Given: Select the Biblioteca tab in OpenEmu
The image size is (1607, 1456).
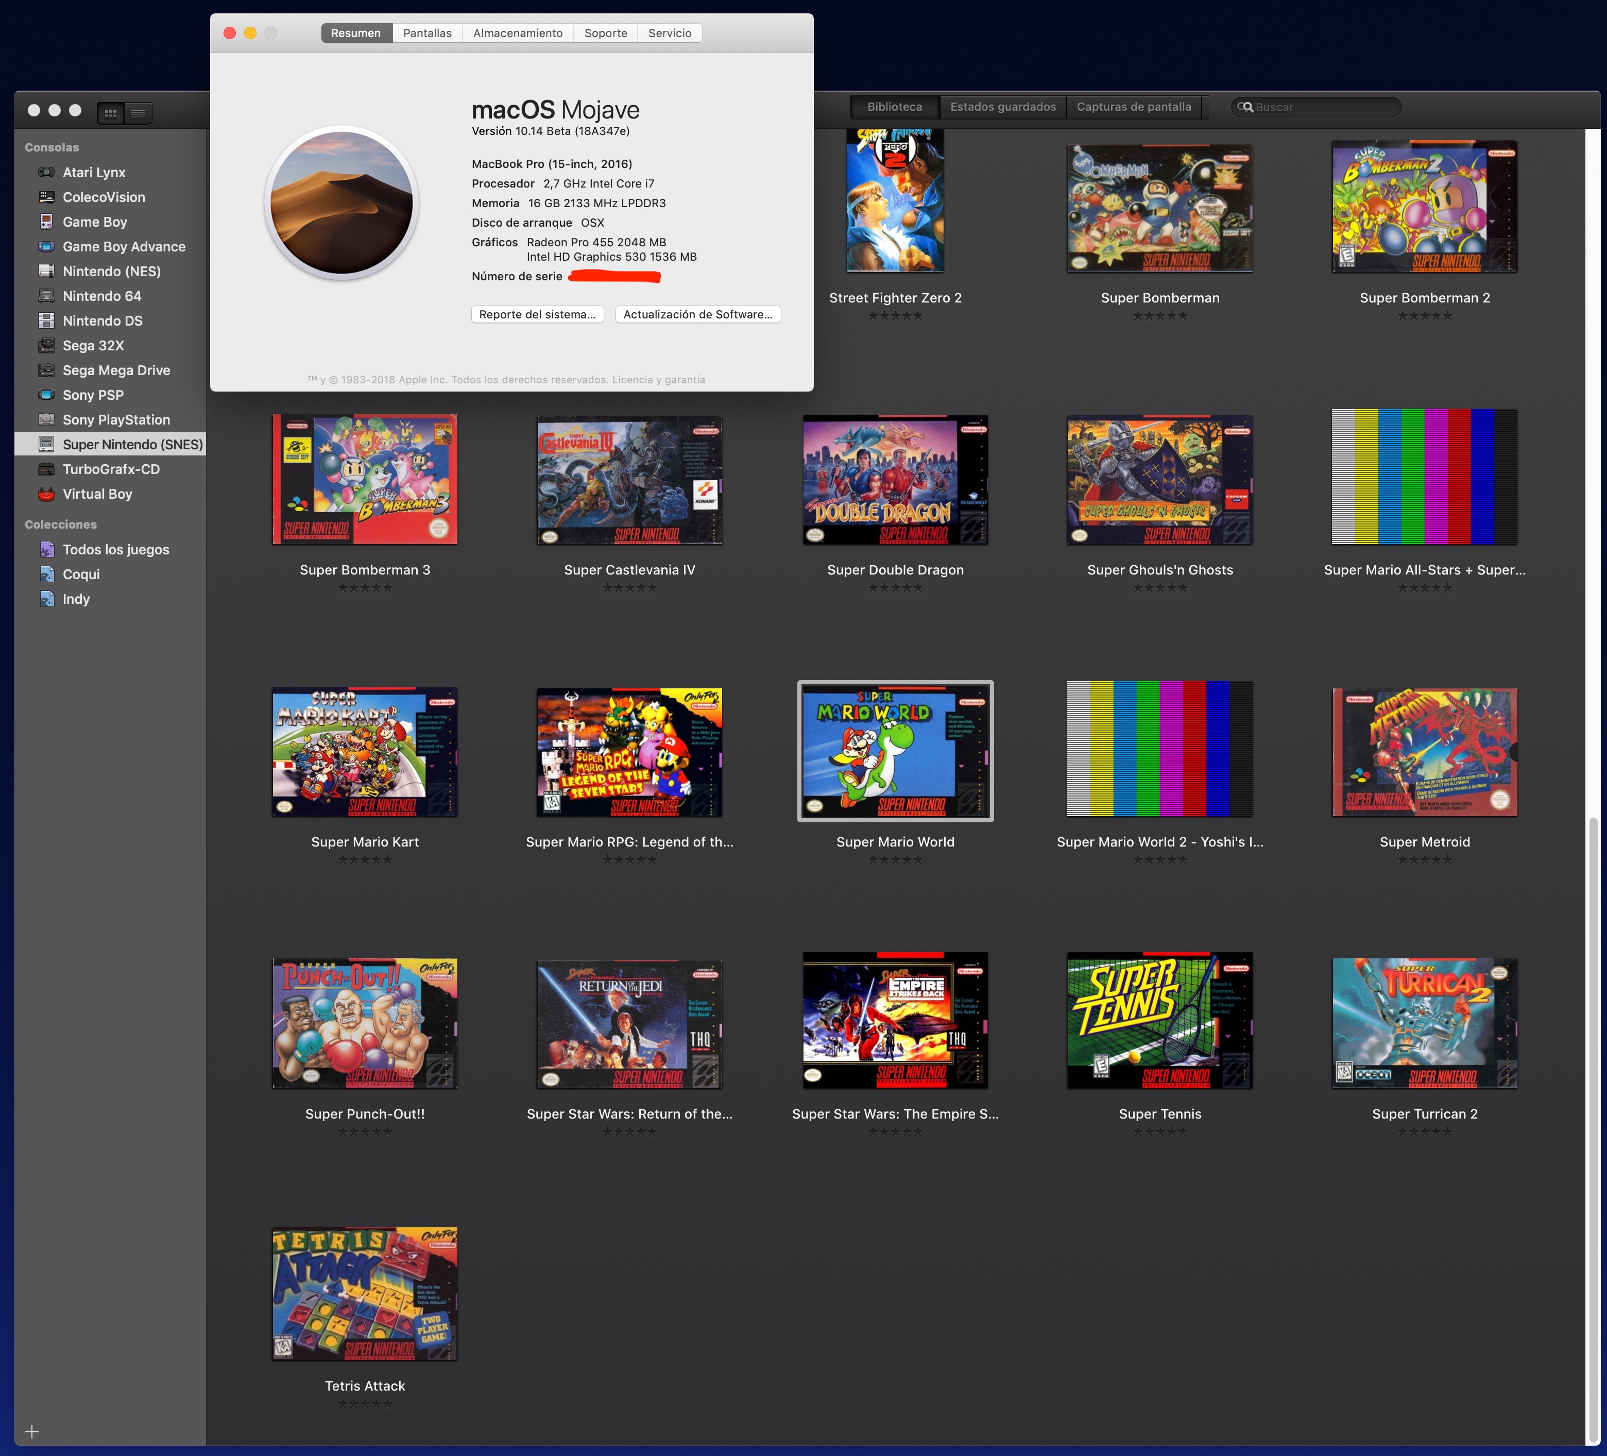Looking at the screenshot, I should [x=894, y=107].
